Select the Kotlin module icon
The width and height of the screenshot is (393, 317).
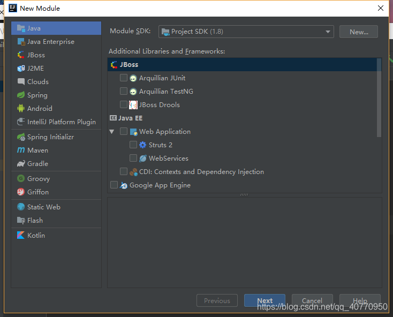click(21, 235)
